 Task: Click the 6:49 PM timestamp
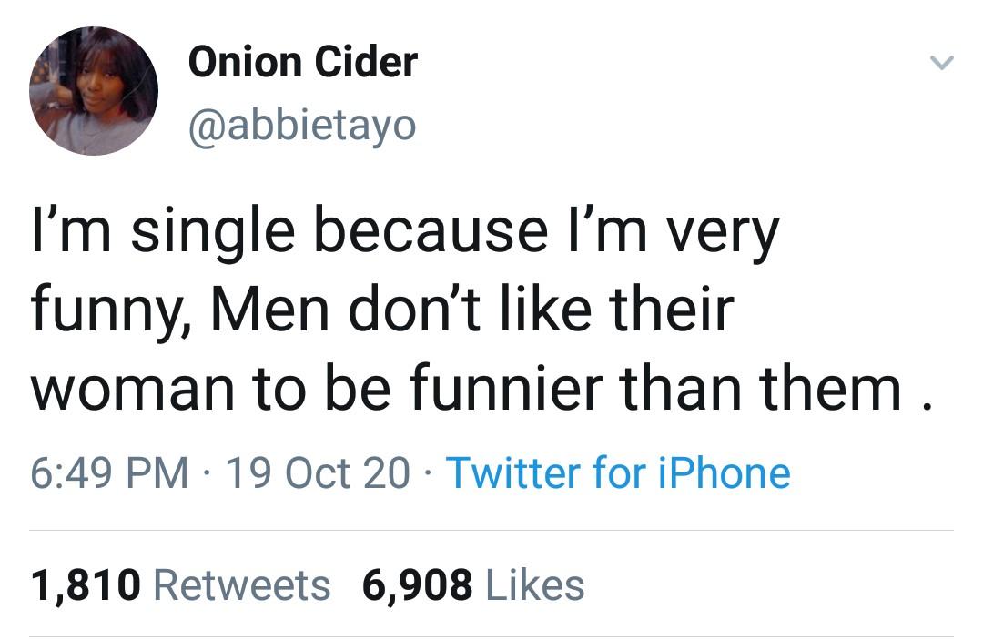pos(109,473)
